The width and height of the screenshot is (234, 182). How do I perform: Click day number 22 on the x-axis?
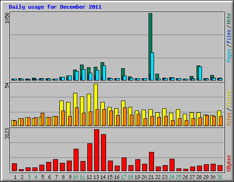(158, 177)
